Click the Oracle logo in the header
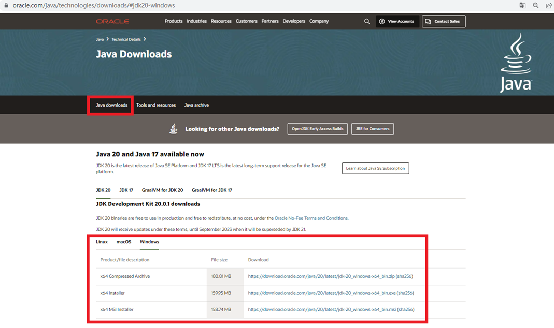 112,21
